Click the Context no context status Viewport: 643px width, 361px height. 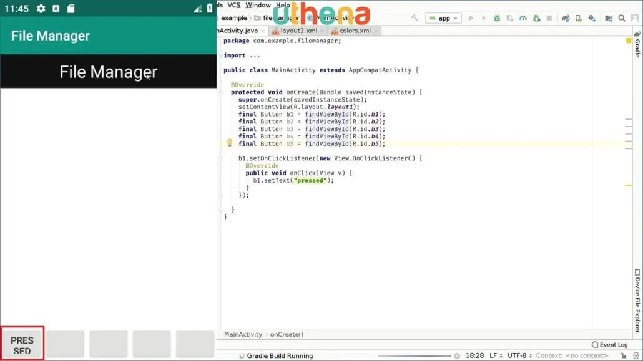click(x=572, y=355)
